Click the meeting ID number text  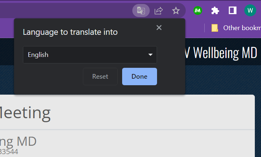pyautogui.click(x=9, y=152)
